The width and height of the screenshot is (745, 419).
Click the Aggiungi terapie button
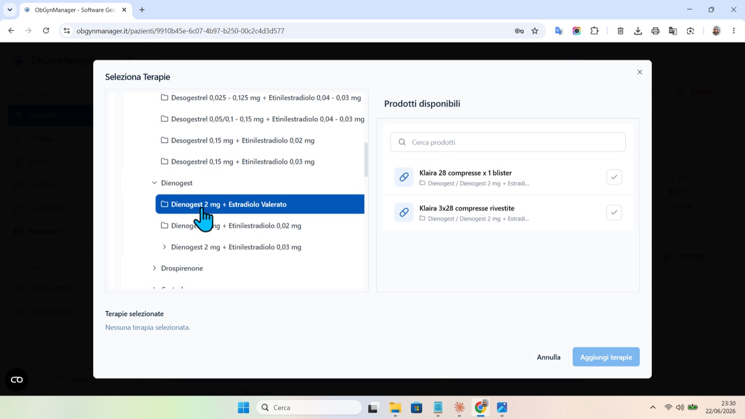[x=606, y=357]
